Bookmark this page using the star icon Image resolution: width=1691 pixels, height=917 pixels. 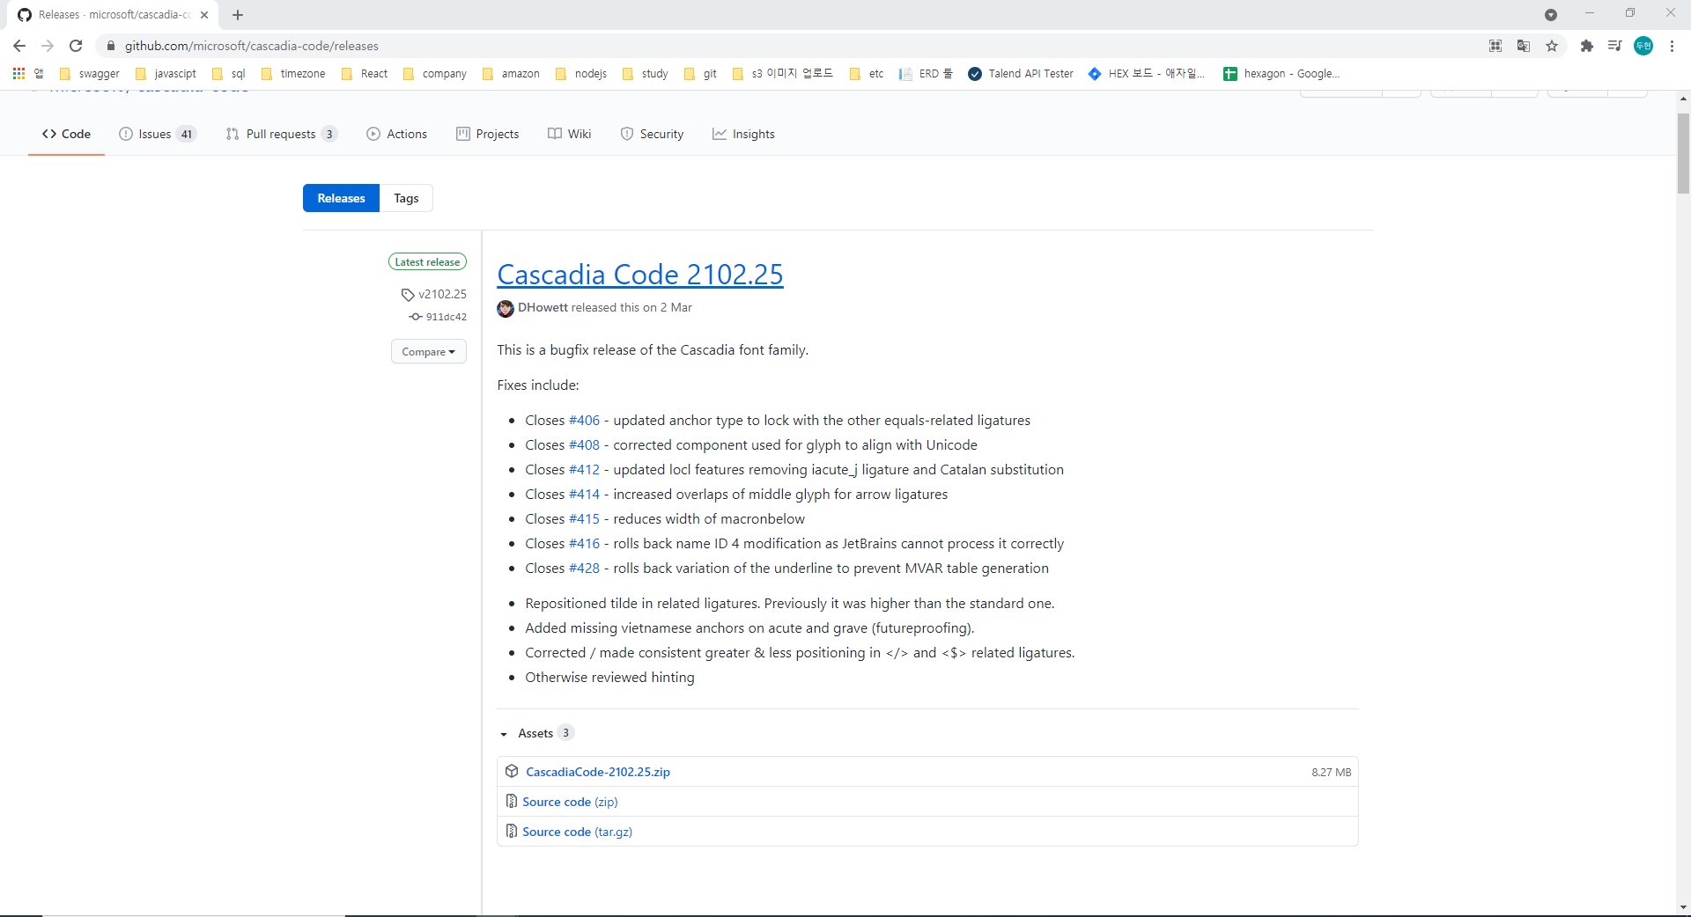1553,46
